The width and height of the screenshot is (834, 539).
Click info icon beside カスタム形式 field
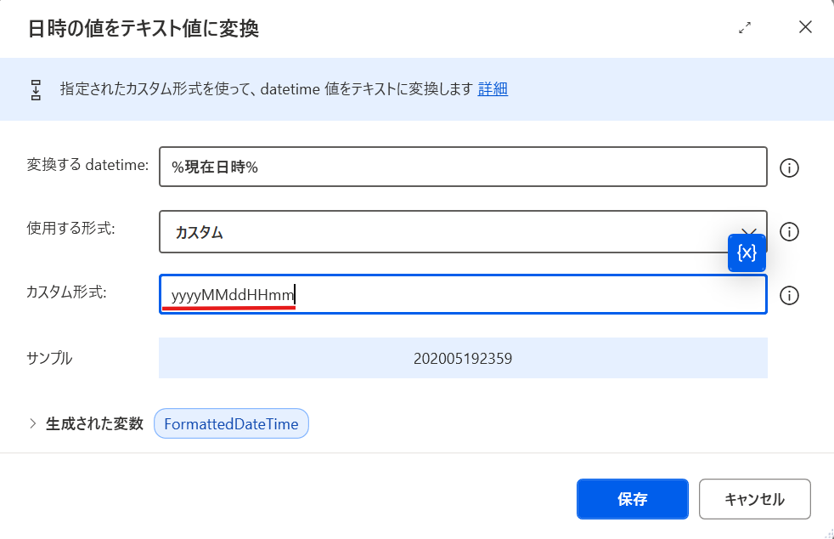tap(789, 295)
